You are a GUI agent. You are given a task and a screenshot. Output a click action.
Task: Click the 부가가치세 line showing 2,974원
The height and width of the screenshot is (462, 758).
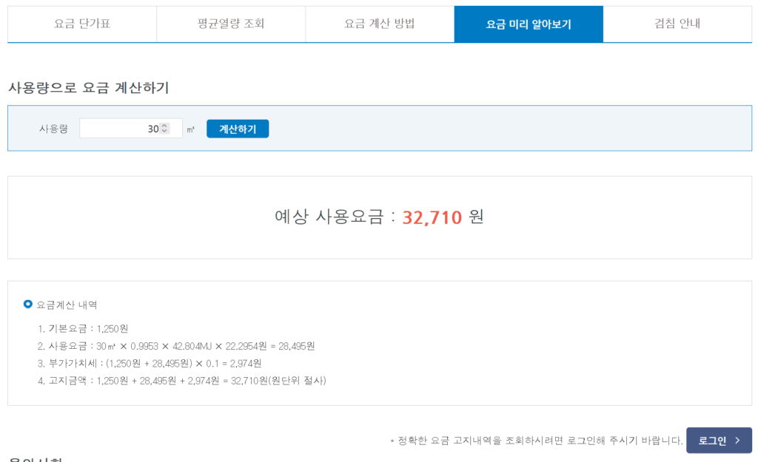tap(150, 364)
